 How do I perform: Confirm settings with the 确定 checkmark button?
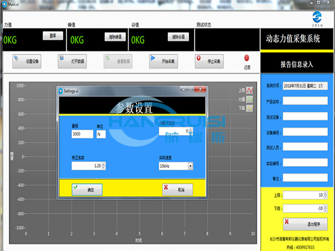point(87,190)
